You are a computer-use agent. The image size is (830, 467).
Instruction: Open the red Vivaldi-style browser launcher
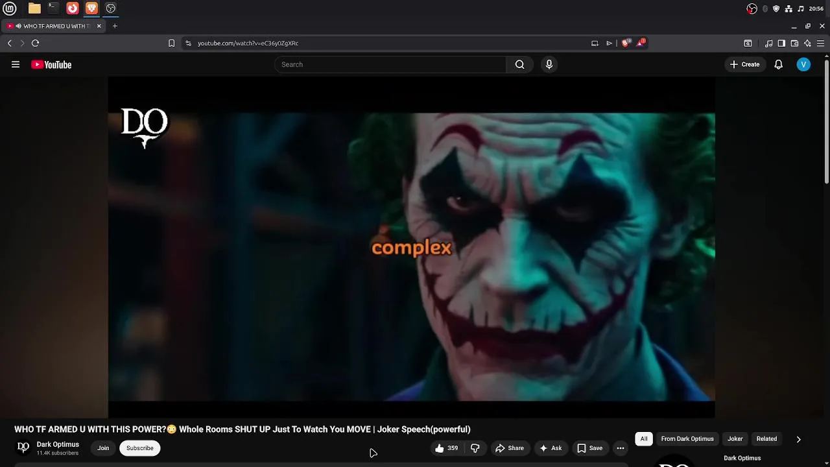(x=73, y=8)
